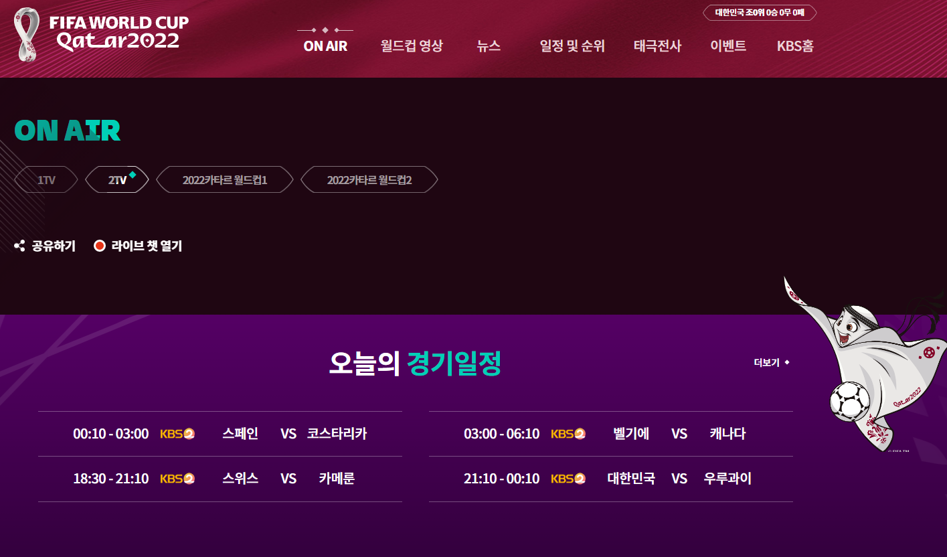
Task: Click team name 코스타리카
Action: [337, 434]
